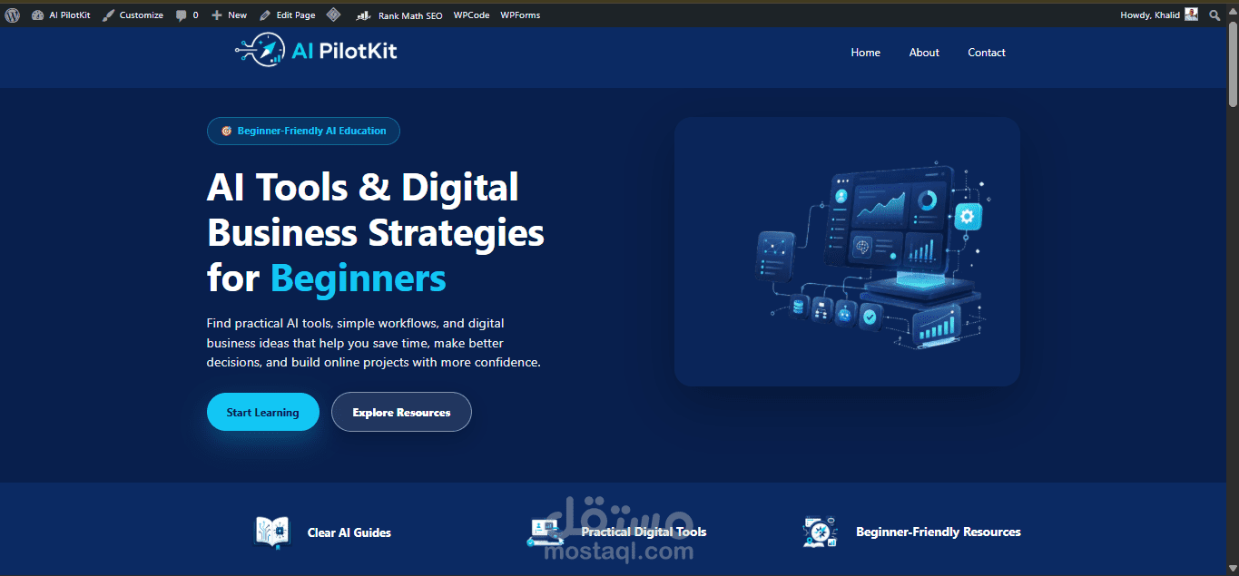The image size is (1239, 576).
Task: Open Customize in the admin bar
Action: coord(133,15)
